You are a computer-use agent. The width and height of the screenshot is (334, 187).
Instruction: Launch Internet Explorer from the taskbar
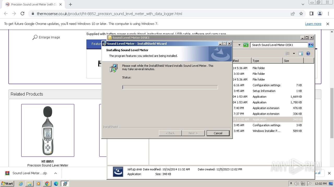tap(21, 184)
